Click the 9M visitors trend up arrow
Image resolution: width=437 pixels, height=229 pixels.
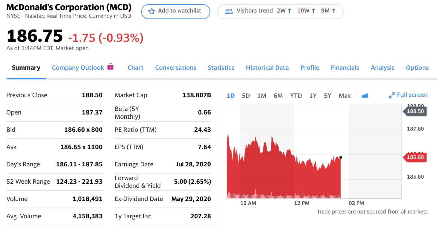pos(334,11)
